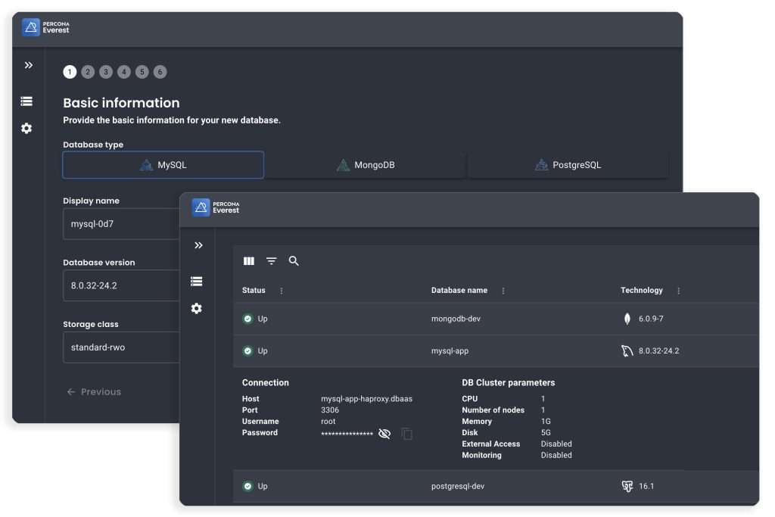Viewport: 775px width, 517px height.
Task: Open settings gear in the front window sidebar
Action: tap(197, 309)
